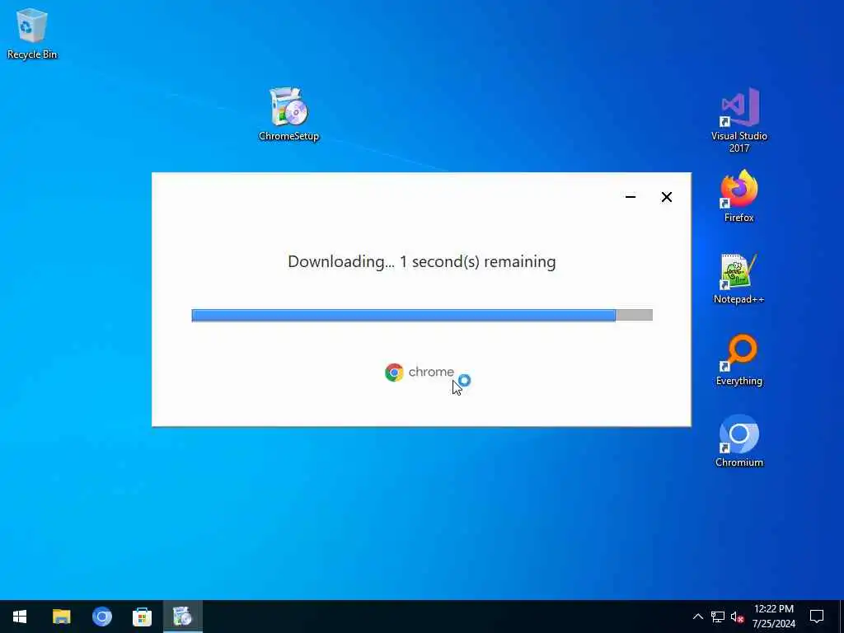Select the Visual Studio 2017 shortcut
The height and width of the screenshot is (633, 844).
pyautogui.click(x=739, y=120)
